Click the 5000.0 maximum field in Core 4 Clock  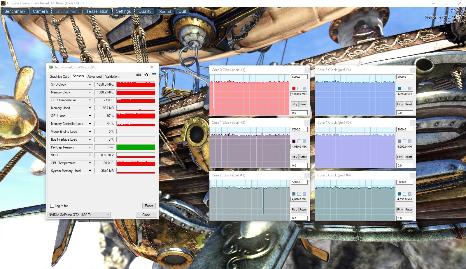coord(405,130)
